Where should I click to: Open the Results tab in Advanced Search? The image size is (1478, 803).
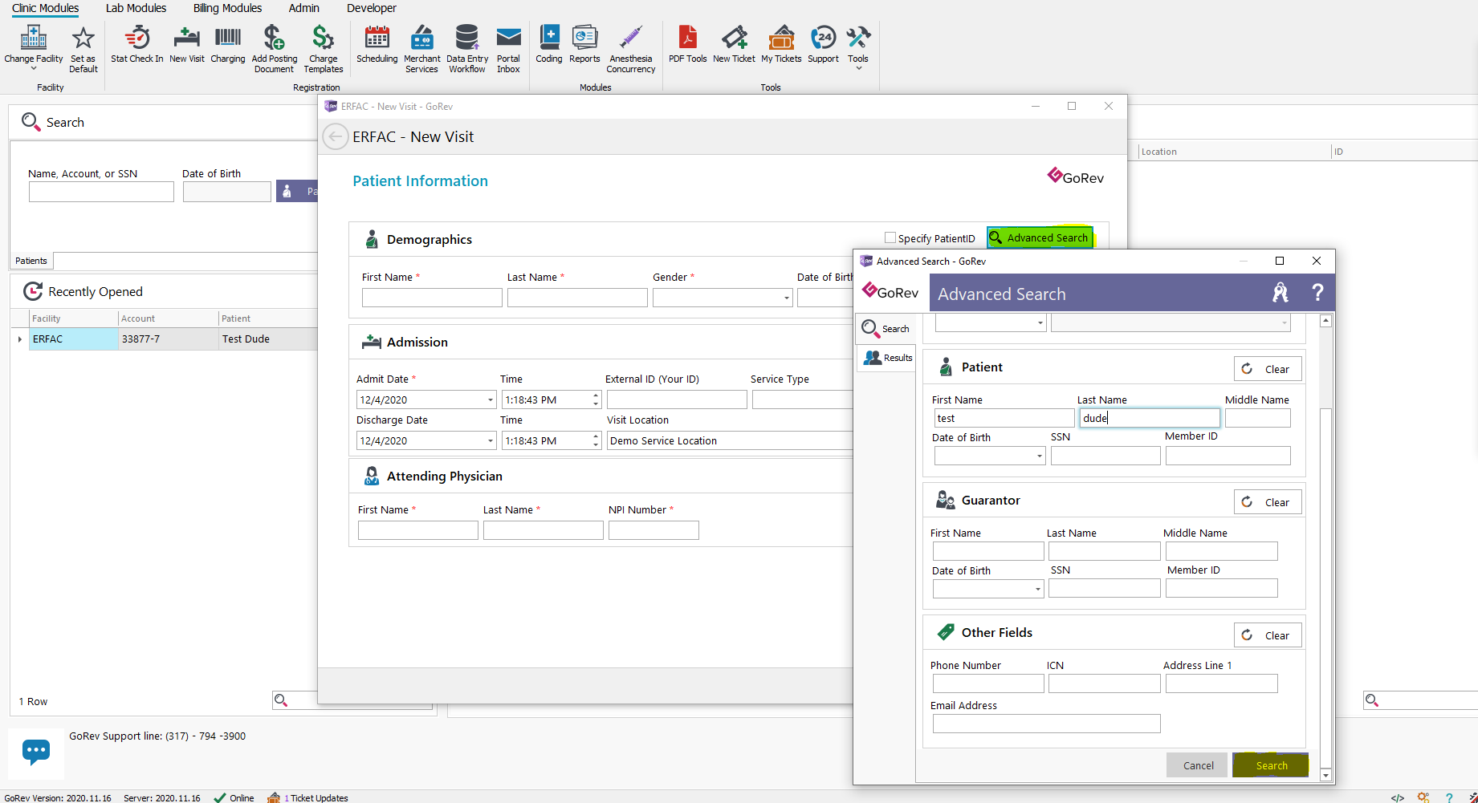click(886, 358)
